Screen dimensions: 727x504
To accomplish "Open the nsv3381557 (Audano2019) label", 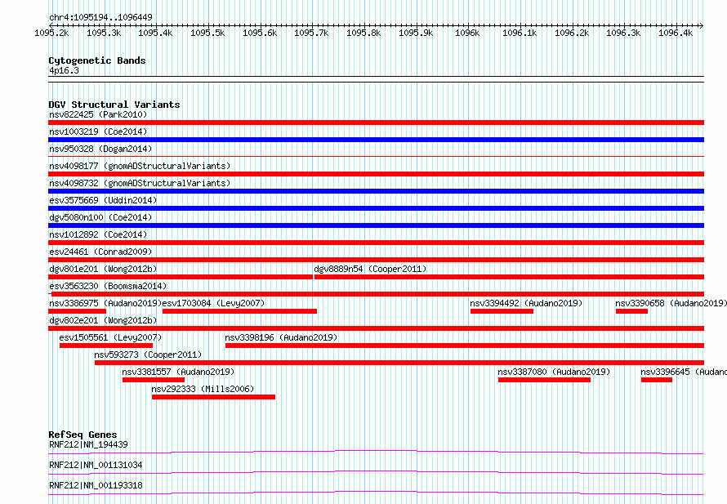I will pos(178,372).
